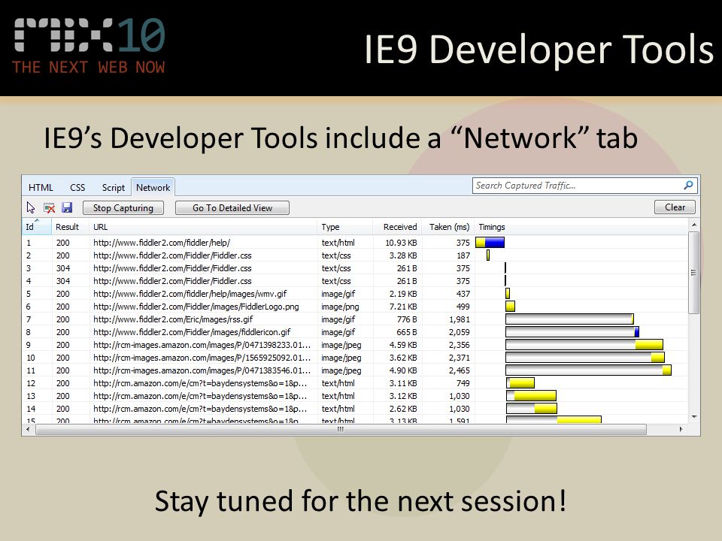722x541 pixels.
Task: Switch to the CSS tab
Action: coord(77,188)
